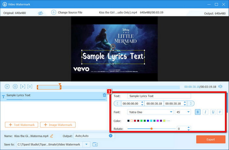Select the Sample Lyrics Text watermark row

click(53, 96)
